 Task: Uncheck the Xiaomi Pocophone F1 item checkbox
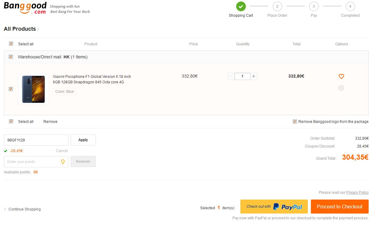[x=11, y=89]
